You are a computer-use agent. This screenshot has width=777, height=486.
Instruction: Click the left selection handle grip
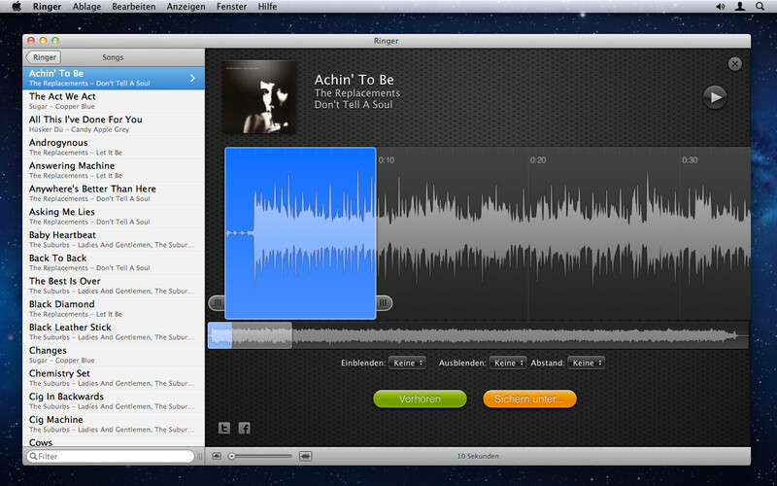tap(217, 303)
